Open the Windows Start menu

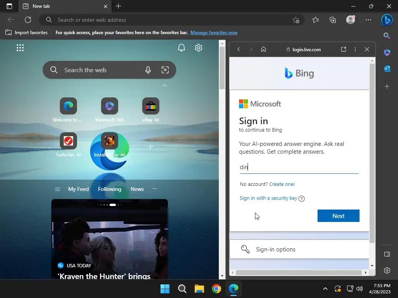[165, 289]
